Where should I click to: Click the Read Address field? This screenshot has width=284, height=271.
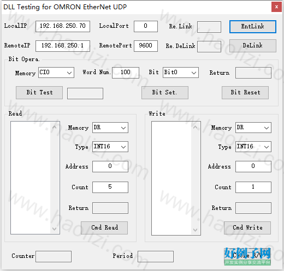pos(110,166)
